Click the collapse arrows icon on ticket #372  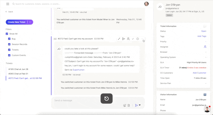119,39
